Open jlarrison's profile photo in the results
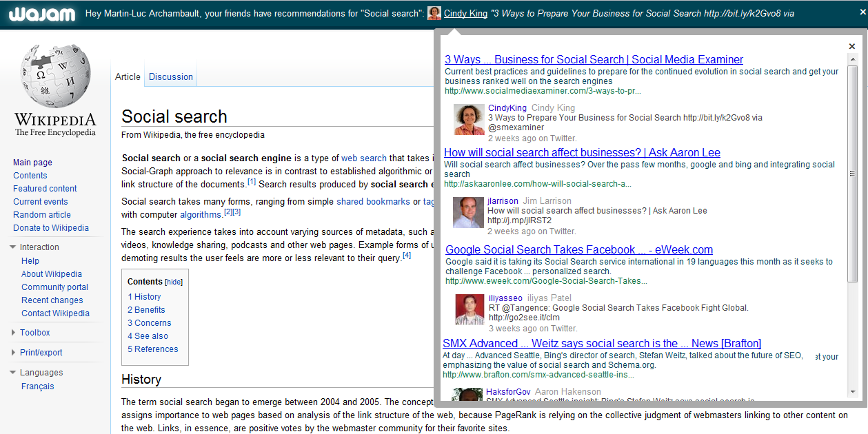Screen dimensions: 868x434 pos(468,212)
